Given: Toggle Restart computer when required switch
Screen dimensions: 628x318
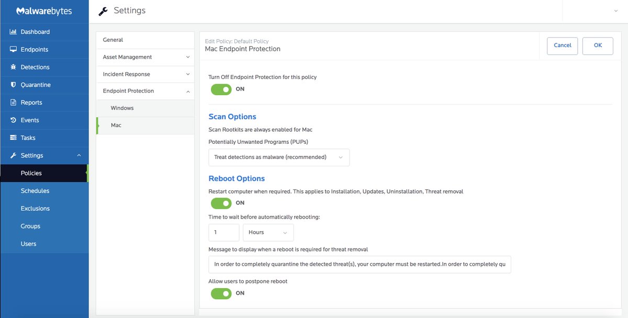Looking at the screenshot, I should [x=221, y=203].
